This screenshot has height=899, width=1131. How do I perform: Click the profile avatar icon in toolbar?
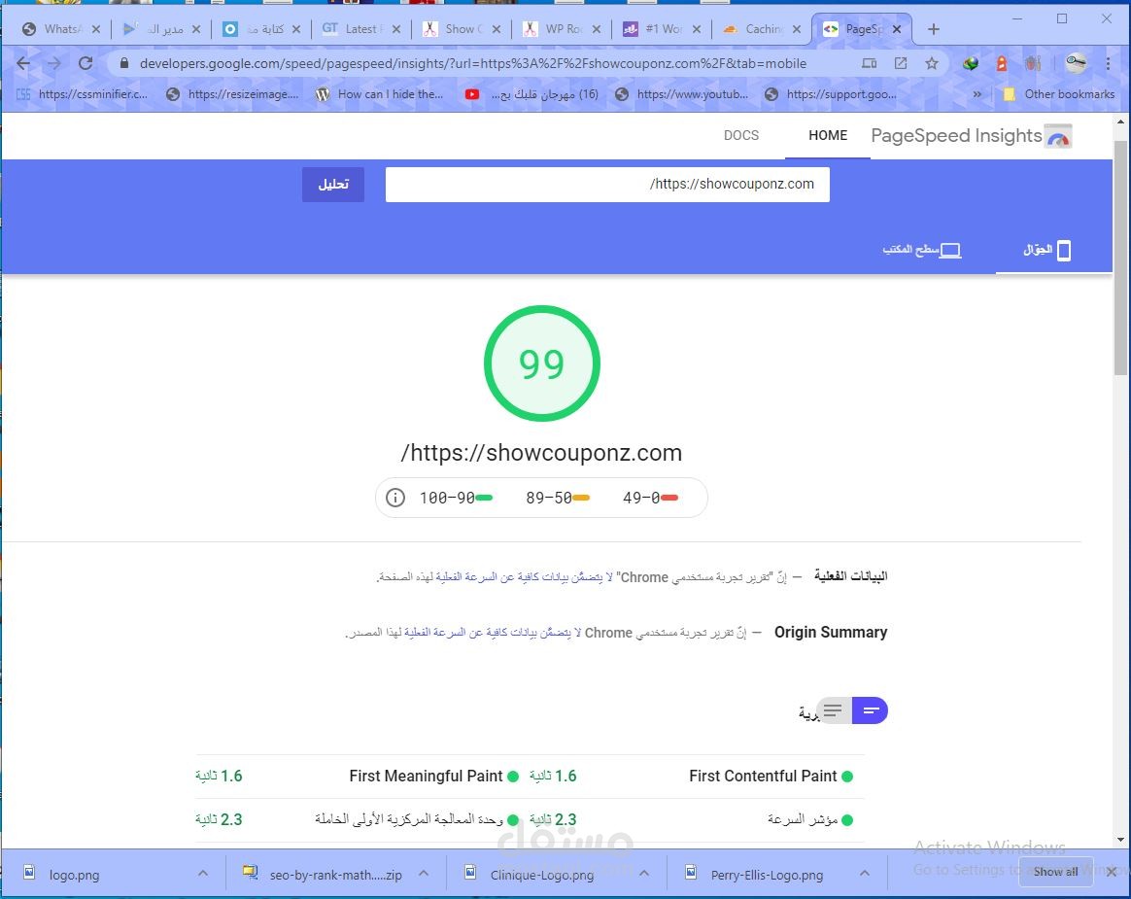click(1076, 63)
